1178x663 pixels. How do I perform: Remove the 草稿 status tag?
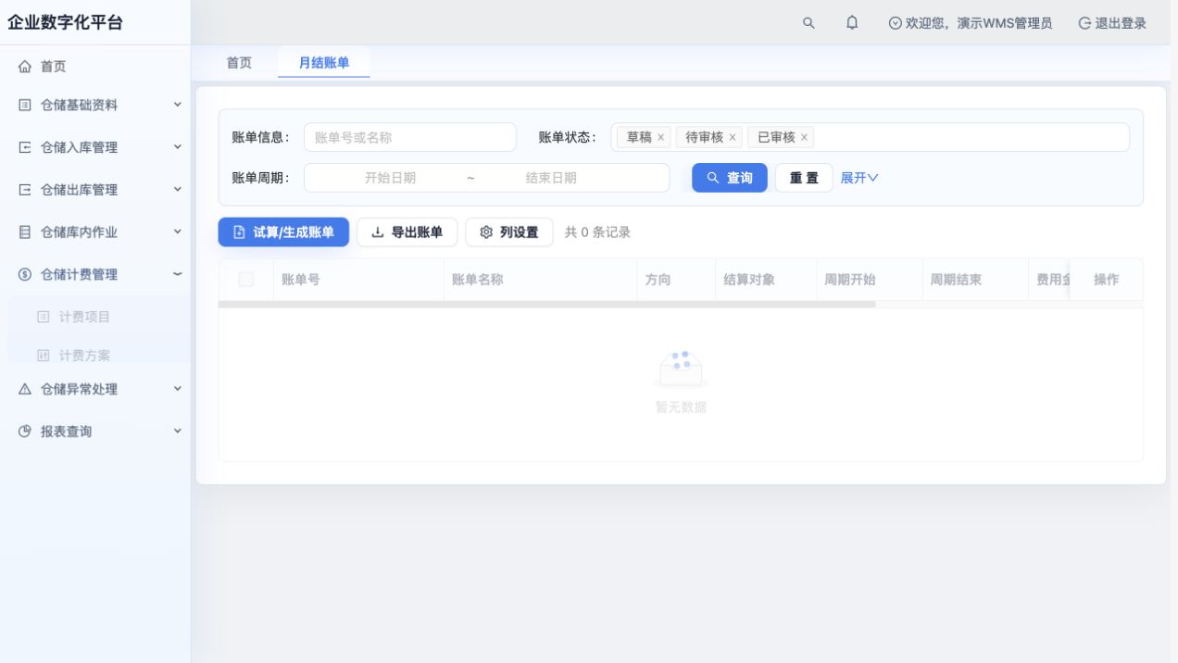point(660,137)
